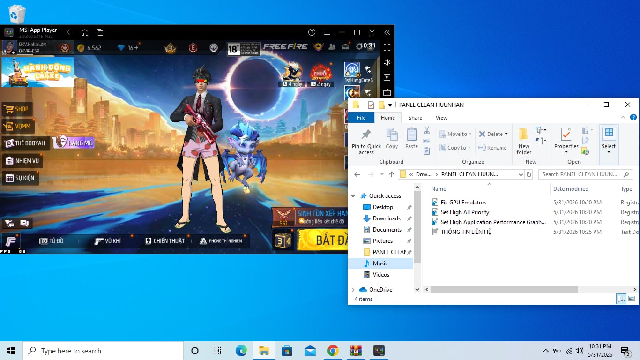
Task: Open the Properties ribbon button
Action: (x=566, y=141)
